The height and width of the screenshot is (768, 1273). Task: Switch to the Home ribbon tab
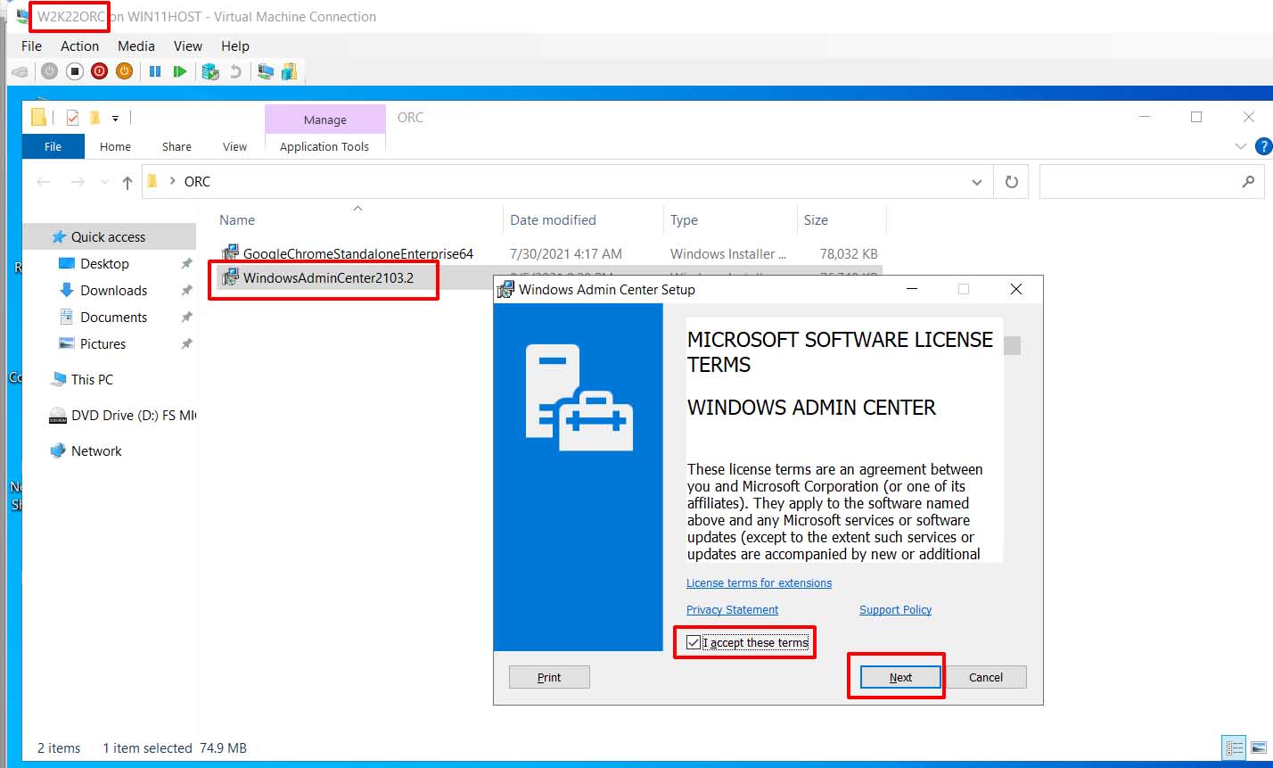pos(115,146)
